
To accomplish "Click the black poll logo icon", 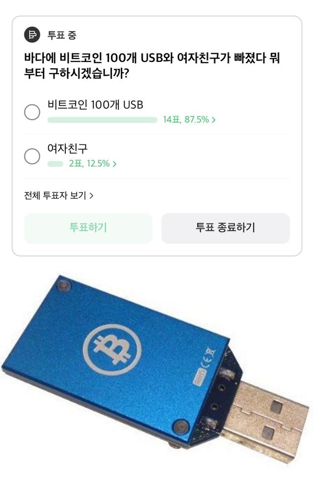I will [32, 34].
